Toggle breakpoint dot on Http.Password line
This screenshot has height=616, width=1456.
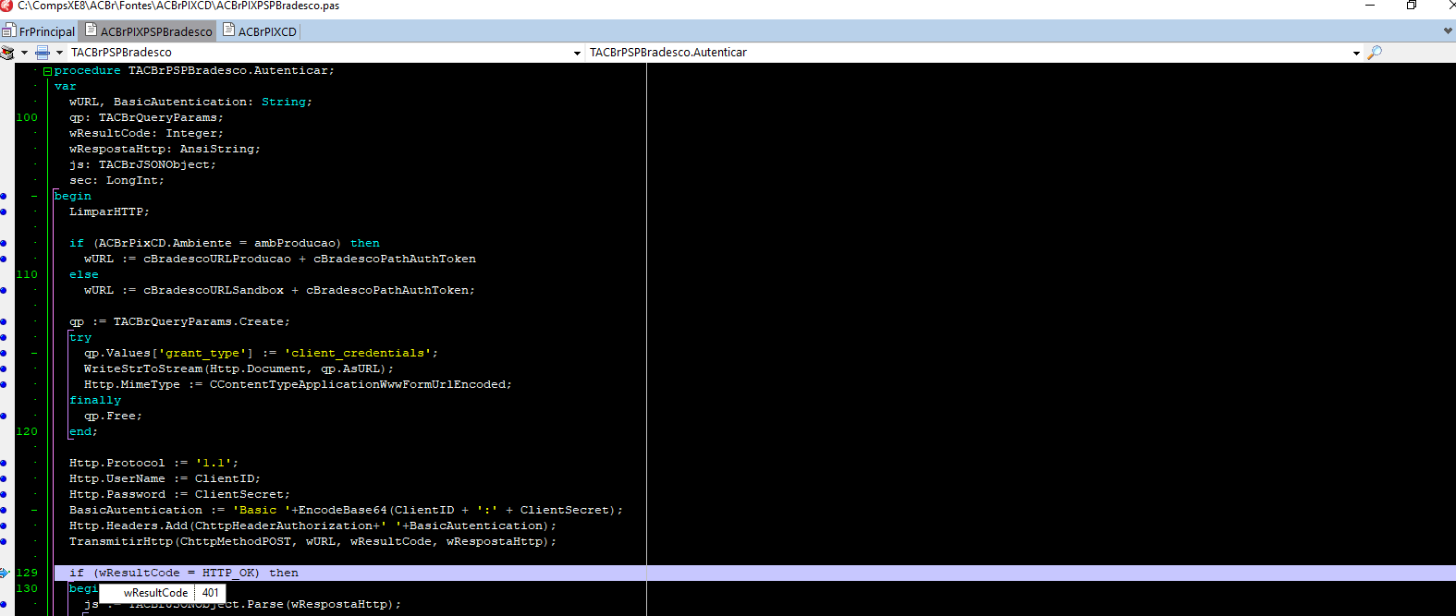4,494
